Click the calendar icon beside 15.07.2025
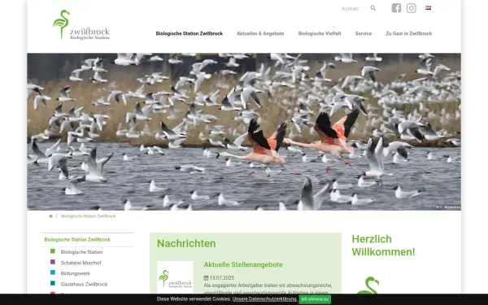488x305 pixels. pos(206,277)
